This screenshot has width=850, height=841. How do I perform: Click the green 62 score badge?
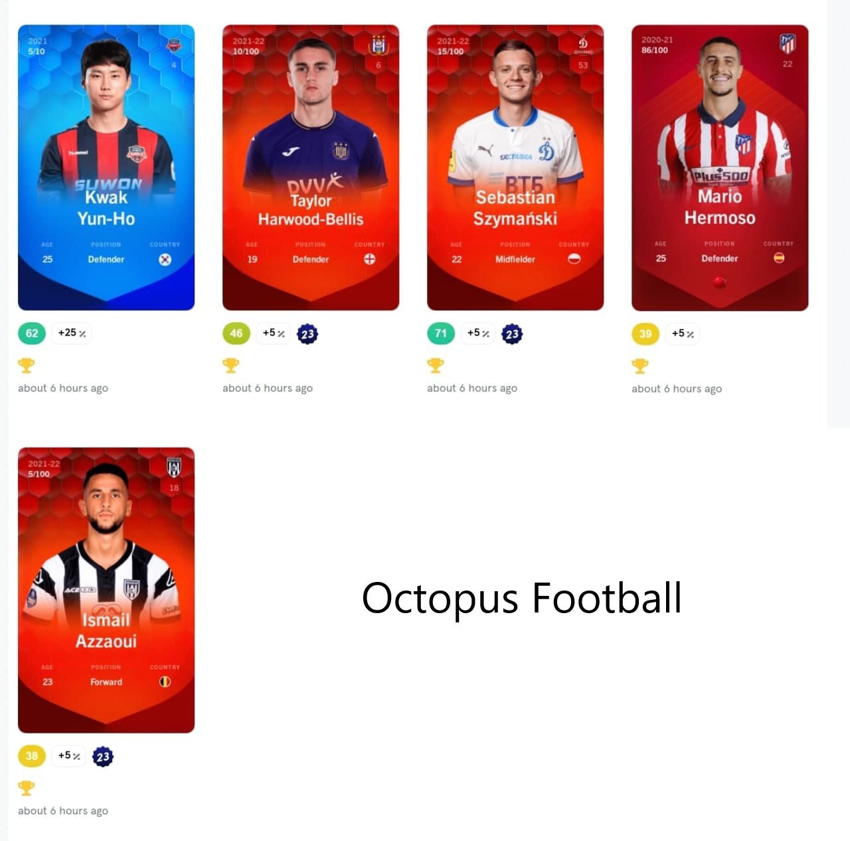coord(32,333)
